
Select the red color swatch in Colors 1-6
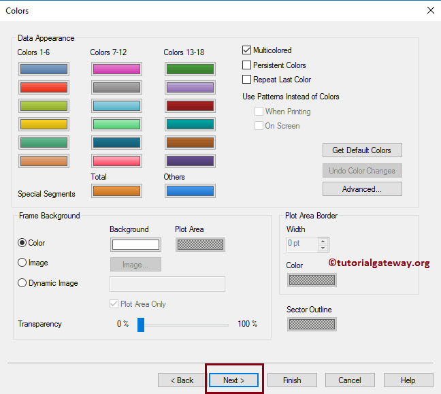click(x=44, y=88)
